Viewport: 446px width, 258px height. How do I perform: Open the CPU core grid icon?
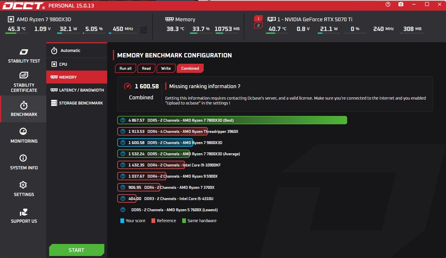[144, 30]
